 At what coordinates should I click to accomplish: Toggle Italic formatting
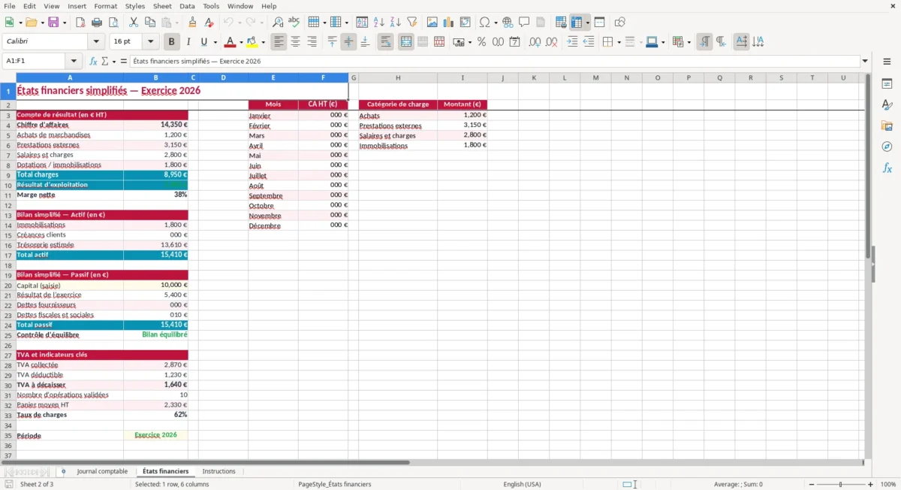click(188, 42)
